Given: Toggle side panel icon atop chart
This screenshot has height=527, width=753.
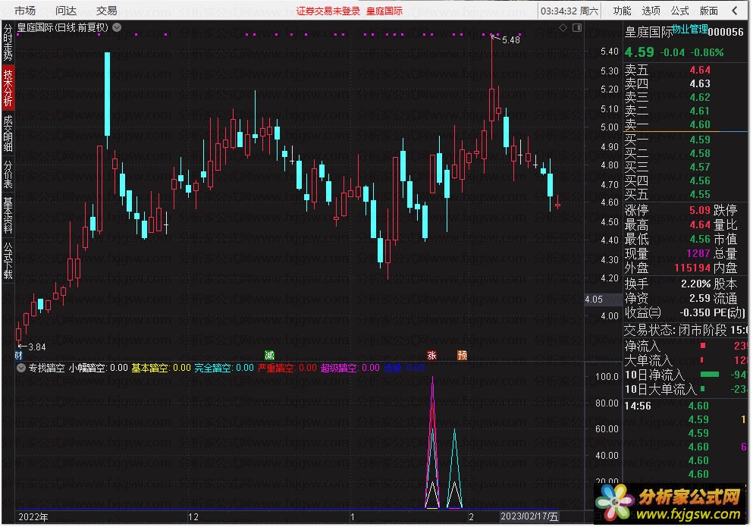Looking at the screenshot, I should pos(577,28).
